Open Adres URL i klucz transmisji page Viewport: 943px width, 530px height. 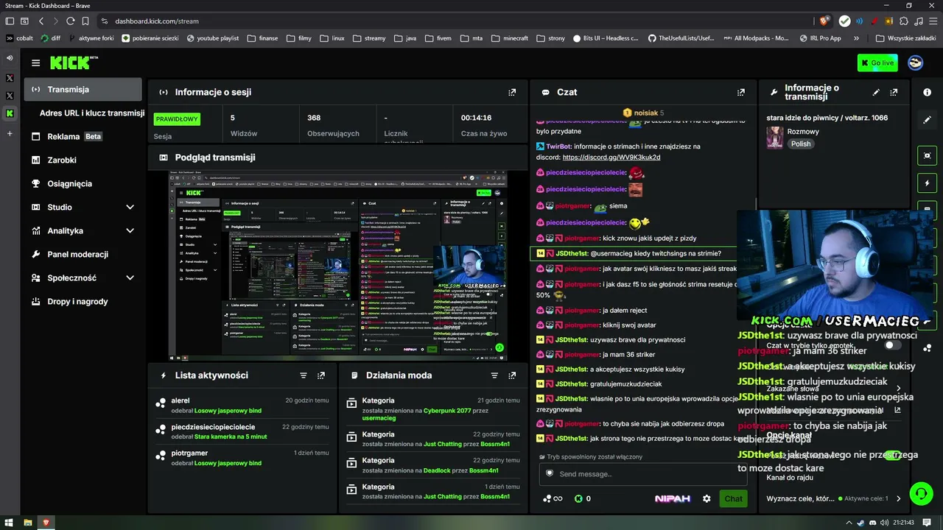point(92,113)
